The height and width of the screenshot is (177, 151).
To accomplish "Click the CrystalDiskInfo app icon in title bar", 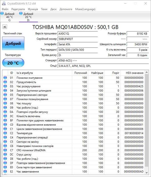I will (x=4, y=3).
